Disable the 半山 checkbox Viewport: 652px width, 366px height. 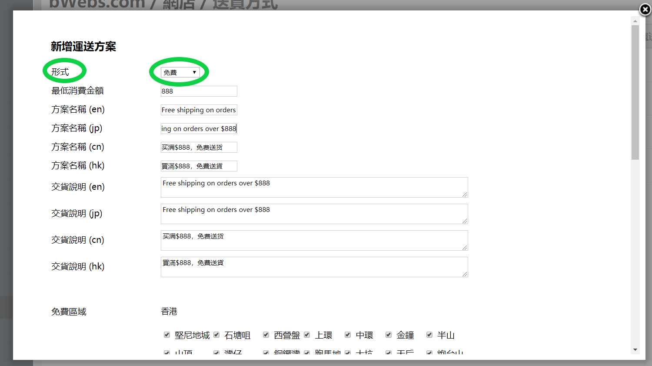point(429,335)
